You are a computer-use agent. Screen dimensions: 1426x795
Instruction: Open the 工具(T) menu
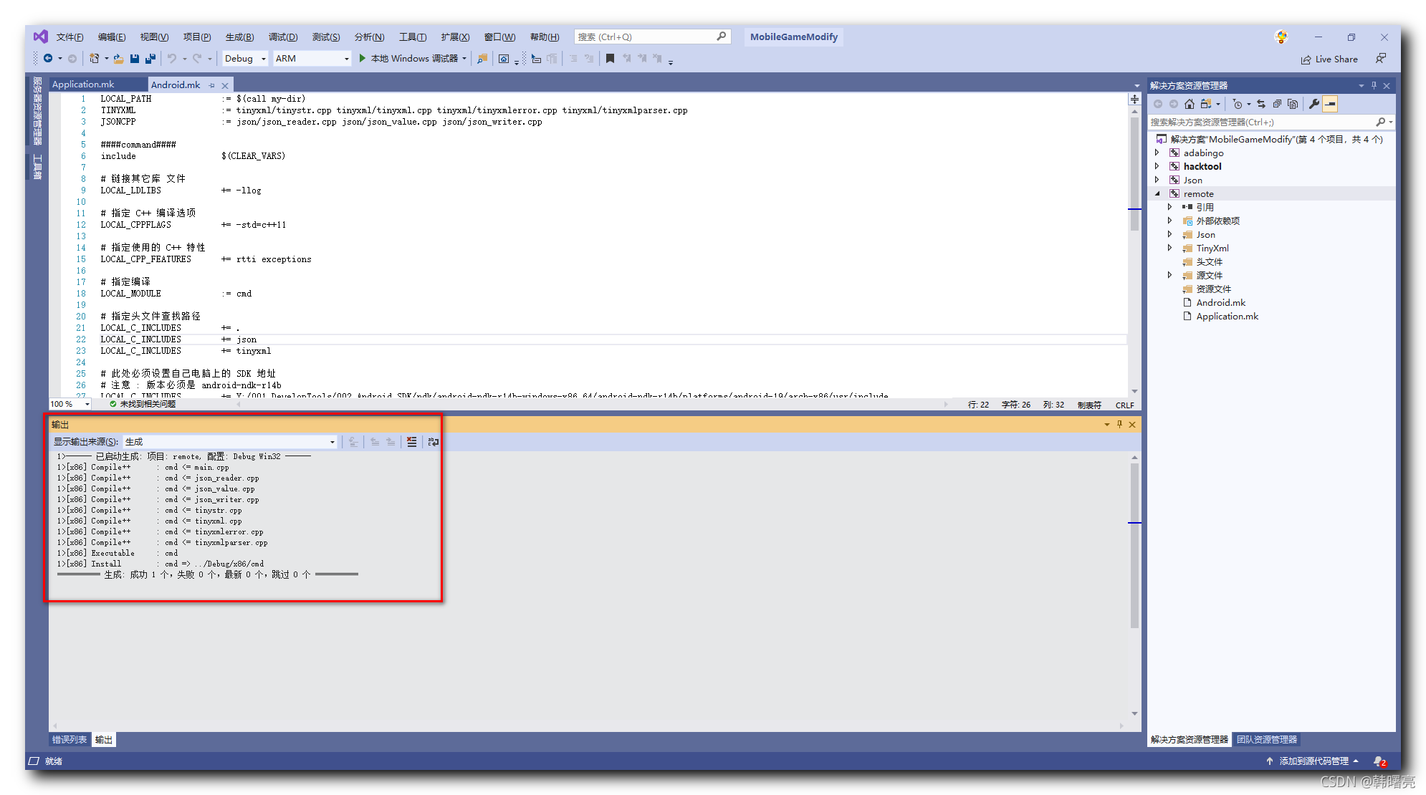point(413,37)
